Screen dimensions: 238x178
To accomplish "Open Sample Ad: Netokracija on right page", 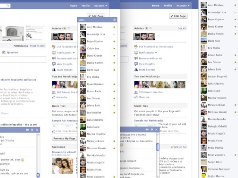I will (149, 121).
